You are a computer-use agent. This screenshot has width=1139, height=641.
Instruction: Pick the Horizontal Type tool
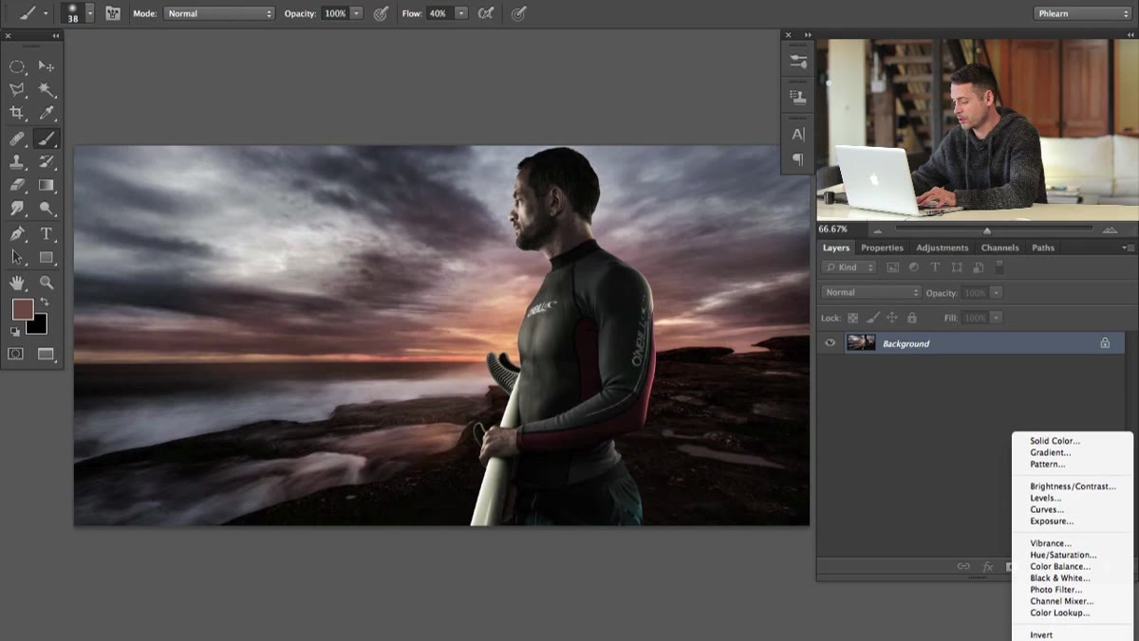coord(46,233)
